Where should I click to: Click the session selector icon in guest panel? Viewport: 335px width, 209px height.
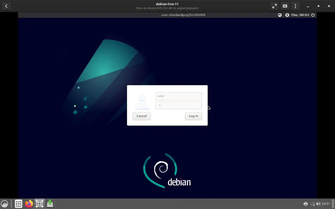tap(280, 15)
